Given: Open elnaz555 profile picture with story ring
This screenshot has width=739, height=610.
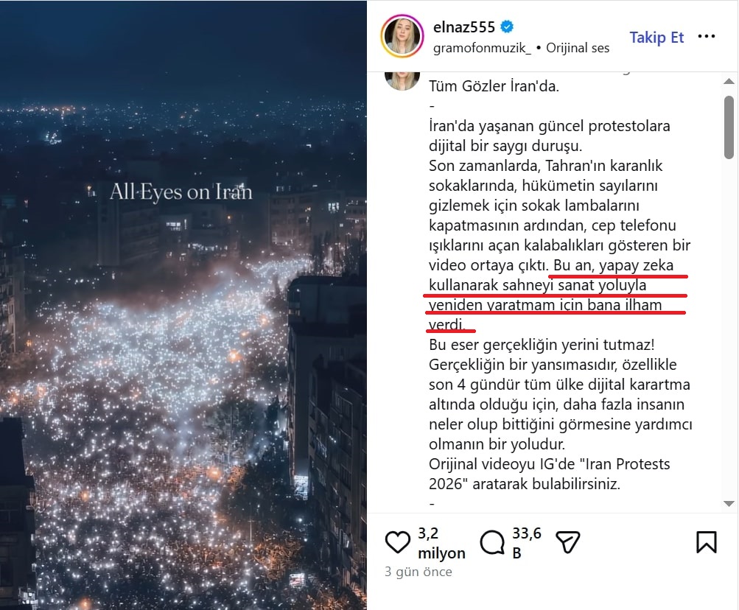Looking at the screenshot, I should click(402, 36).
